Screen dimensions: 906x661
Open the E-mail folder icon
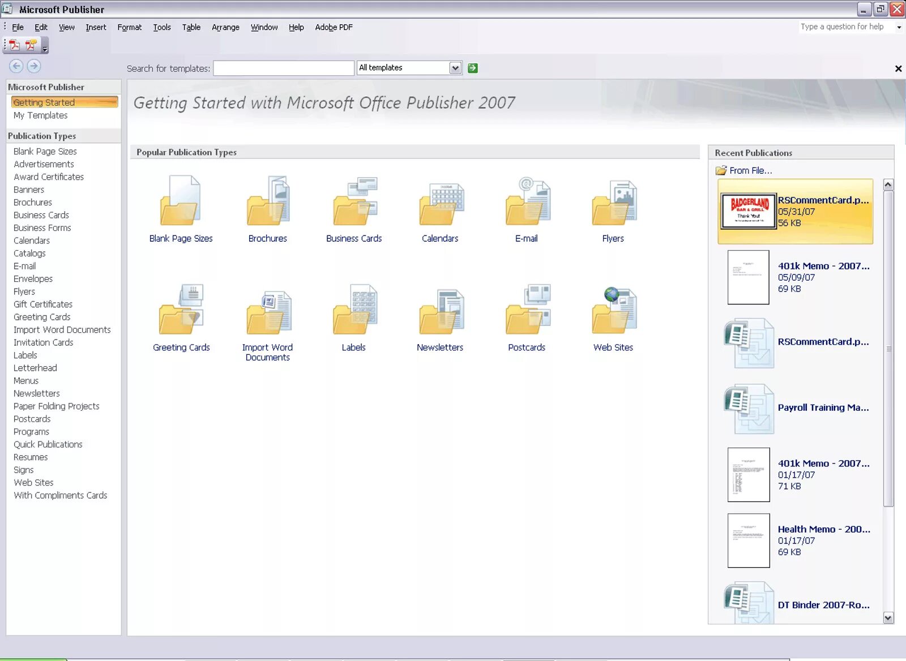click(x=527, y=200)
